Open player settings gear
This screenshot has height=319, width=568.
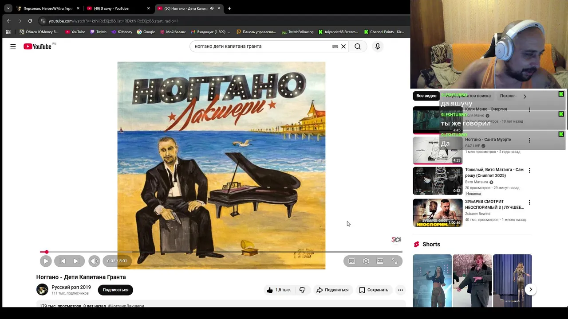366,261
